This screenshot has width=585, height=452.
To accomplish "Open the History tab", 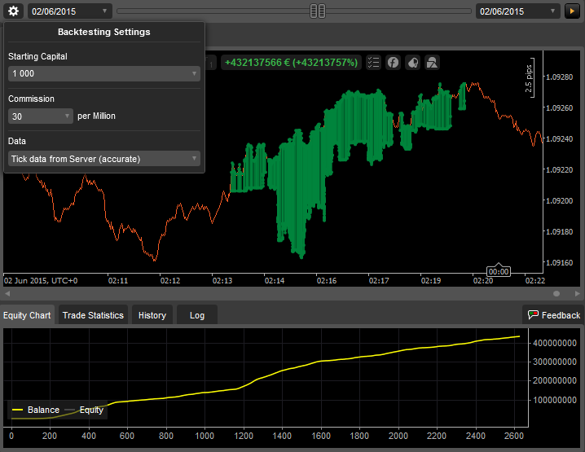I will (152, 315).
